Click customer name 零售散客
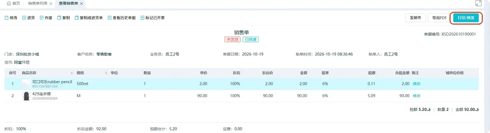490x133 pixels. pyautogui.click(x=104, y=54)
